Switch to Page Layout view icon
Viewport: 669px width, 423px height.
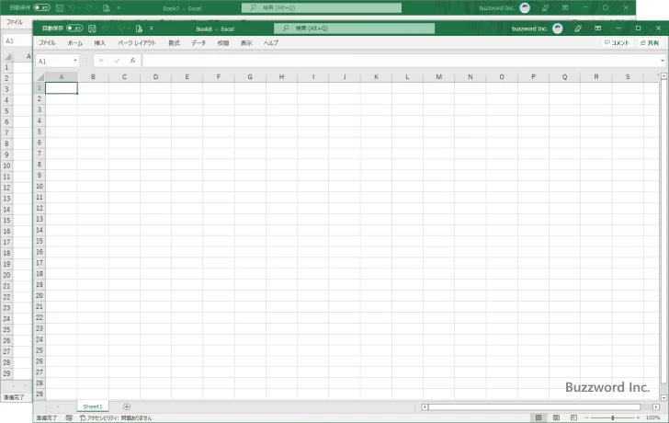point(556,417)
